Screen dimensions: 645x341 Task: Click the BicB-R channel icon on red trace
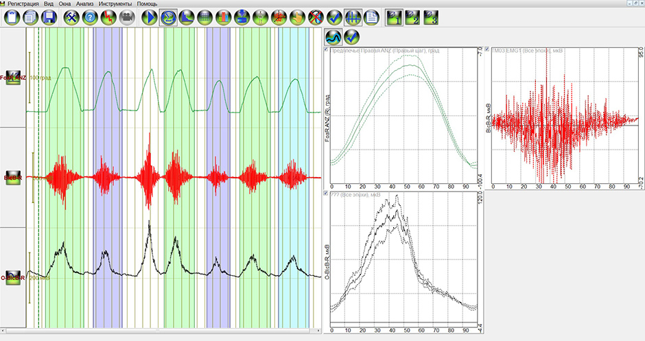click(x=12, y=178)
